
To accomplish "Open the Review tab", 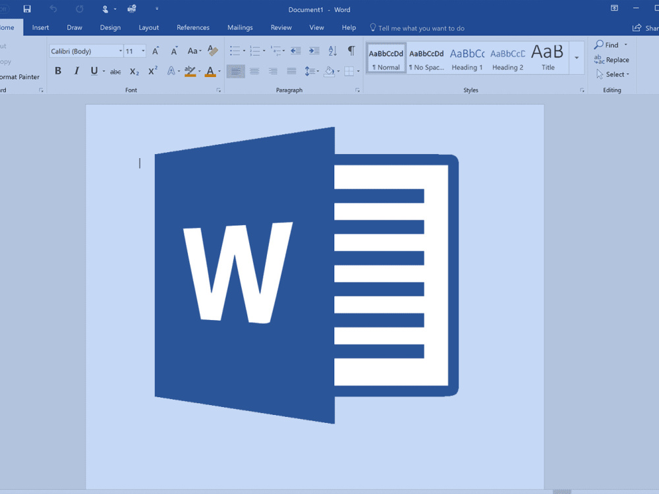I will click(281, 27).
